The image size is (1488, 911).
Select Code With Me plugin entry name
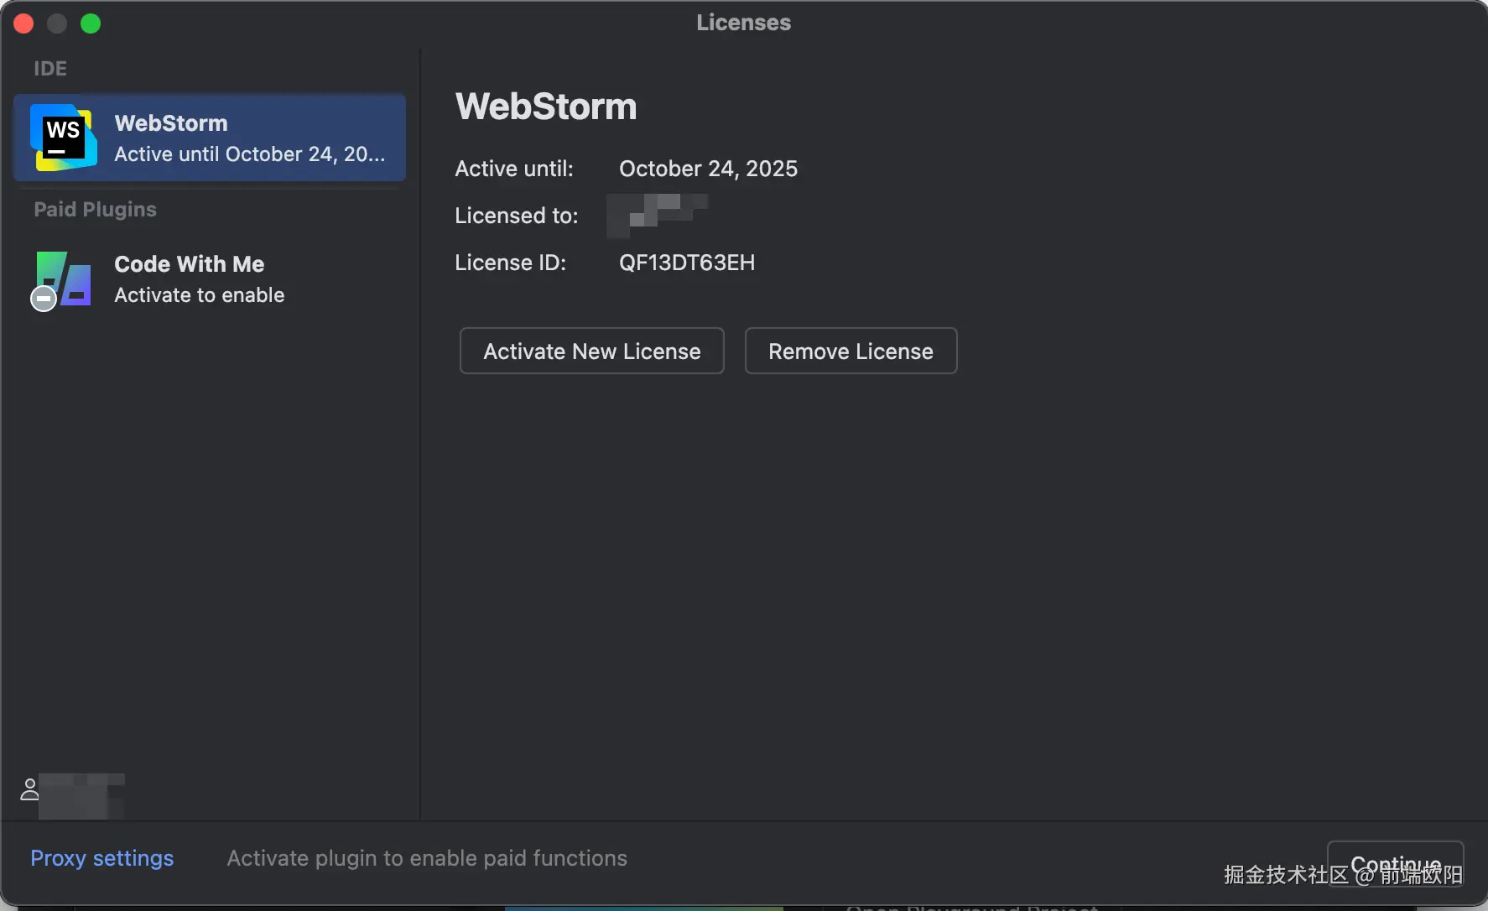pyautogui.click(x=190, y=264)
